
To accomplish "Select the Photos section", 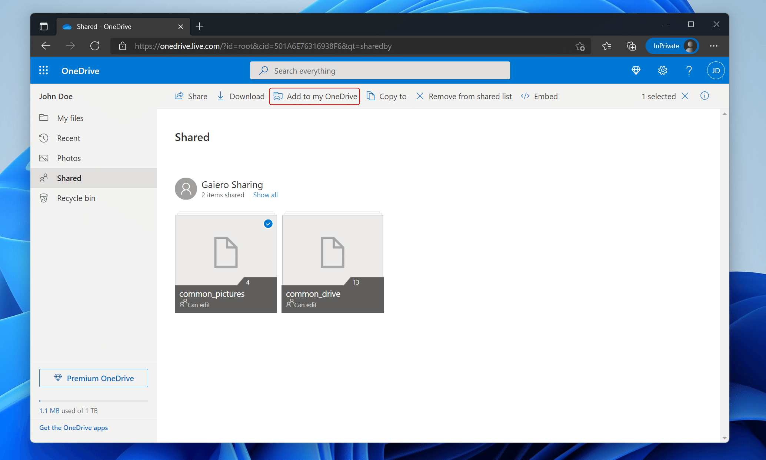I will point(69,158).
